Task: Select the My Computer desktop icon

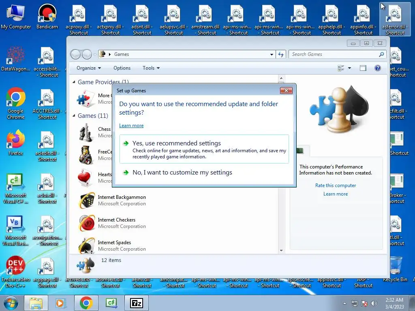Action: [16, 16]
